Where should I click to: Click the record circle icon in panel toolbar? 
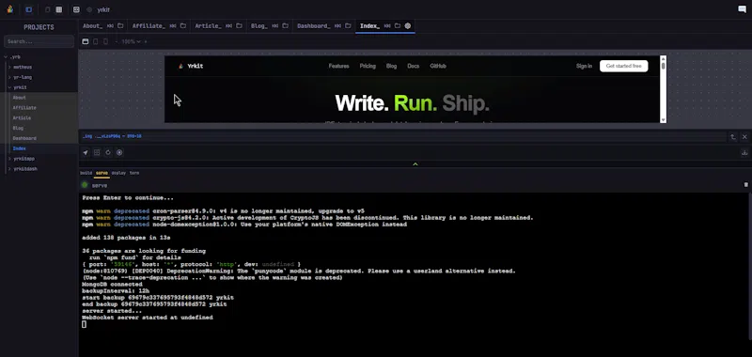(x=119, y=152)
